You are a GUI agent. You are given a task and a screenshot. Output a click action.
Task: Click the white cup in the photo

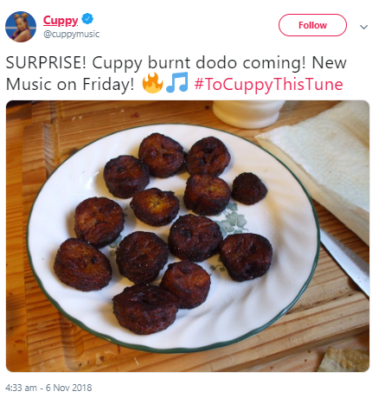pos(248,113)
